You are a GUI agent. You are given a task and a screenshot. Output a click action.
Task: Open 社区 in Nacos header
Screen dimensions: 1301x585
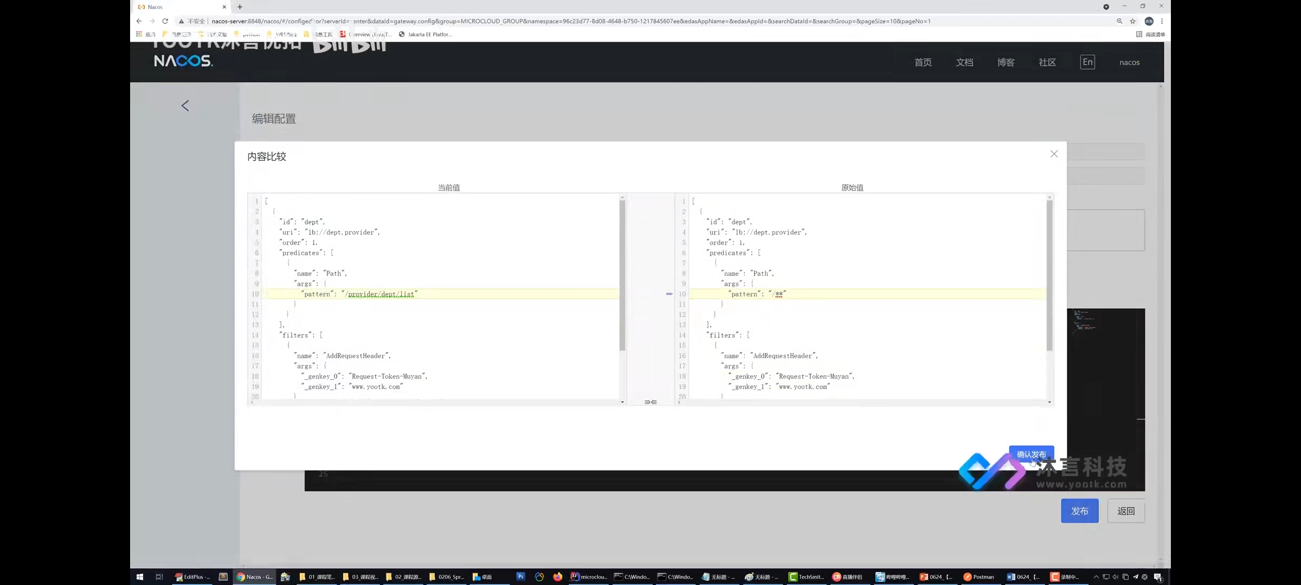click(1047, 62)
